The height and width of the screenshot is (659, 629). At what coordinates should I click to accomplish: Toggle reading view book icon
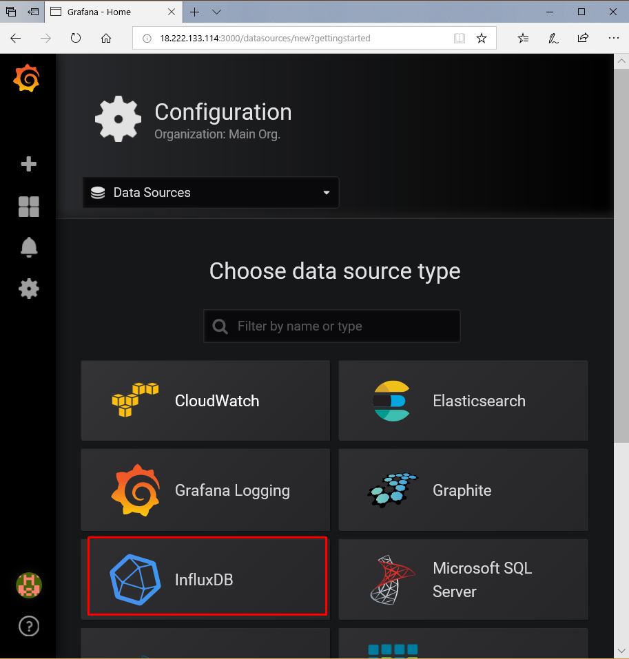460,39
